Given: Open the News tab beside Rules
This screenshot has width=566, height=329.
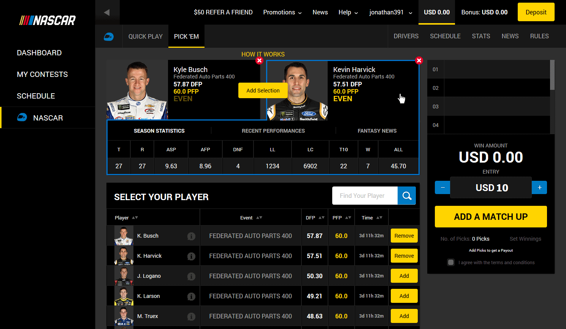Looking at the screenshot, I should 510,36.
